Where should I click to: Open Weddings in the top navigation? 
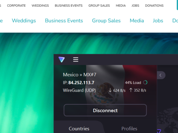tap(40, 6)
